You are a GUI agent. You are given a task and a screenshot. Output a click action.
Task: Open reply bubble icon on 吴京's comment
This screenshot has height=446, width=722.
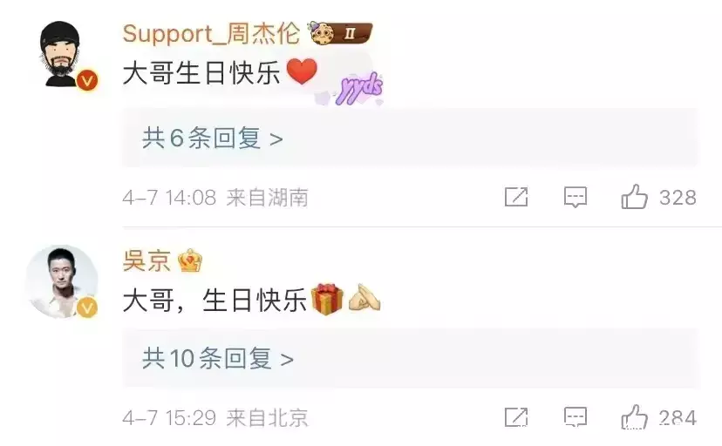point(576,417)
